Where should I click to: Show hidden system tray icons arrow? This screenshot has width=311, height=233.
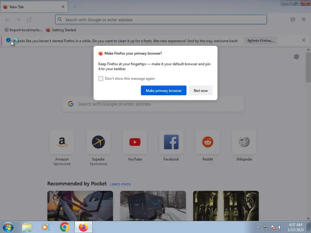pos(258,227)
